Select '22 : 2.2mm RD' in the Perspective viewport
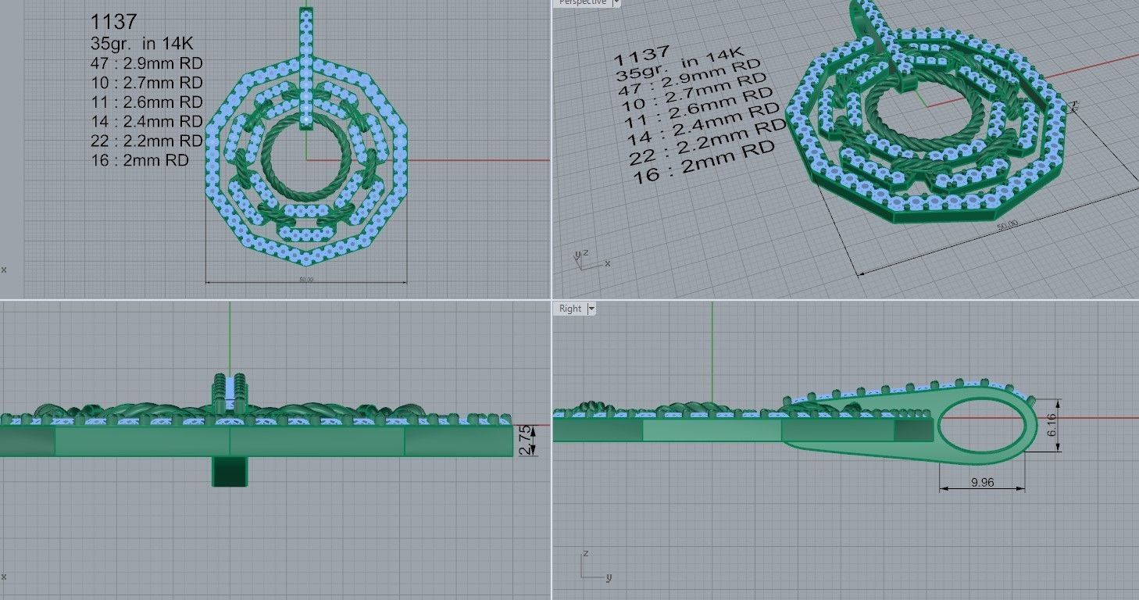Screen dimensions: 1139x600 click(x=708, y=142)
